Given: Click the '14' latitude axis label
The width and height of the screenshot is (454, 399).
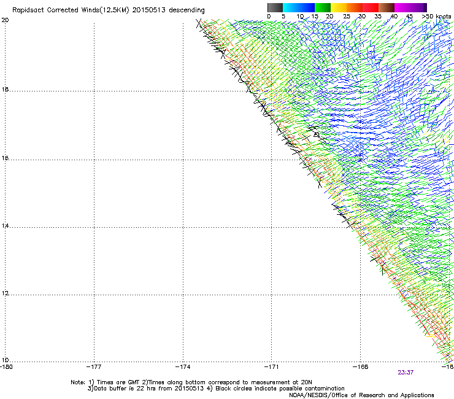Looking at the screenshot, I should pos(5,226).
